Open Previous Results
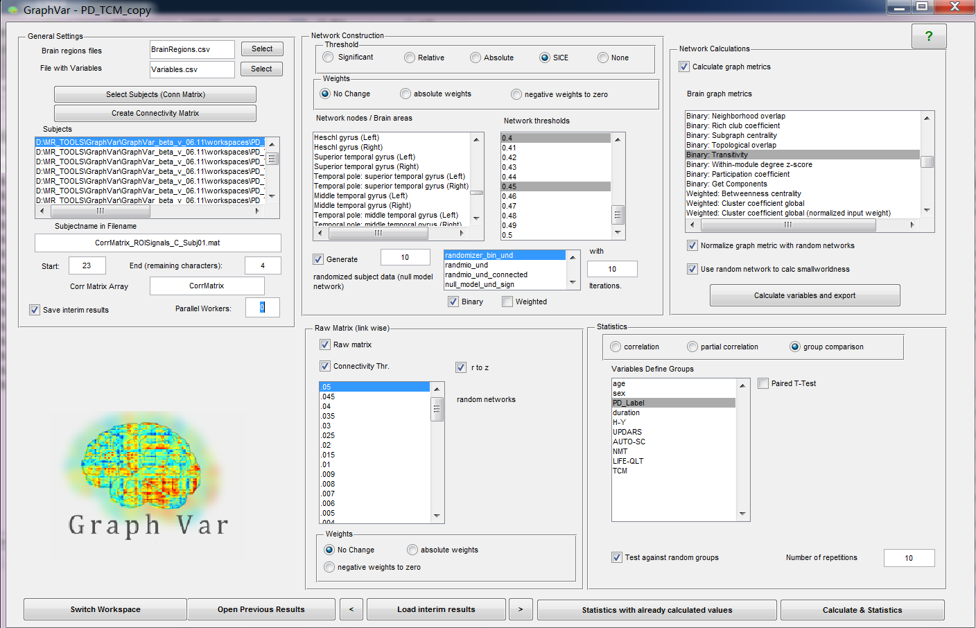 tap(261, 609)
